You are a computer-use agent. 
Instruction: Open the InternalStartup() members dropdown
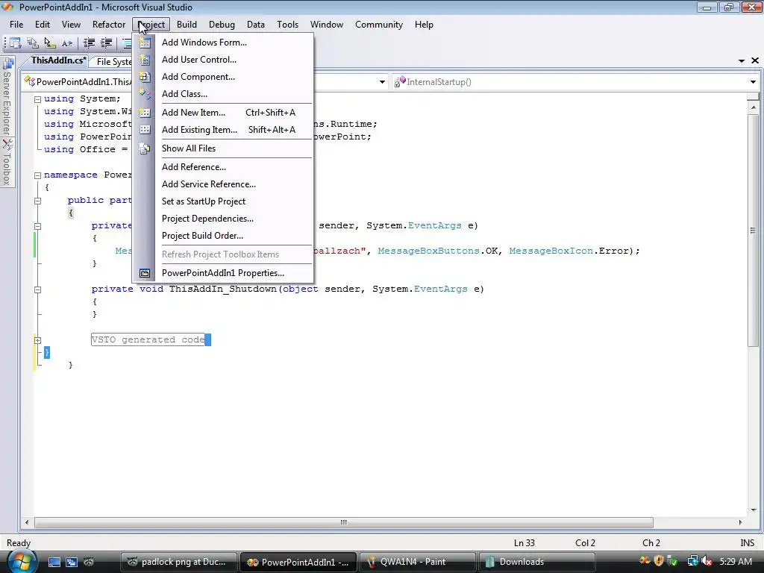754,82
